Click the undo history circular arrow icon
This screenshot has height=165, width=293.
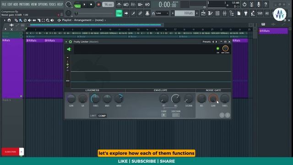click(244, 4)
